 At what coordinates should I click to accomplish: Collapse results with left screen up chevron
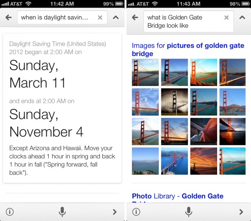(116, 17)
